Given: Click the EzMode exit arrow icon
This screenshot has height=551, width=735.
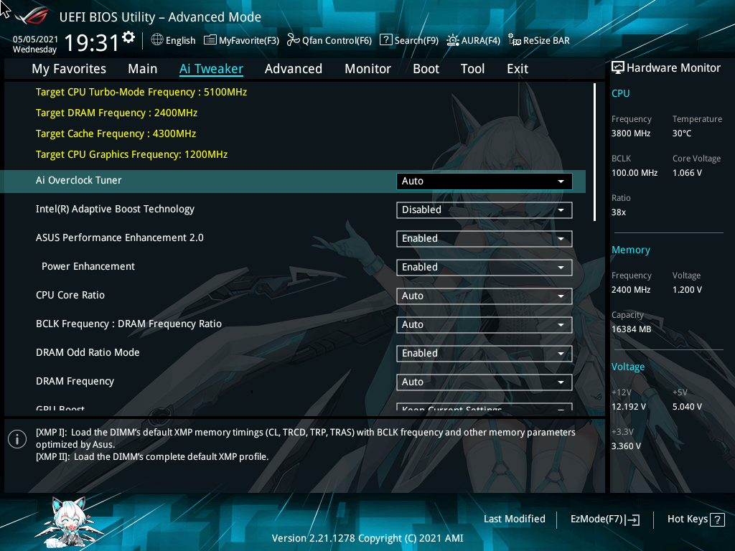Looking at the screenshot, I should pos(632,519).
